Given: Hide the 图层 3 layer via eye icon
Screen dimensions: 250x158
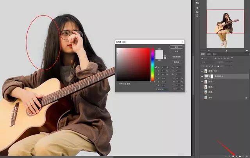Looking at the screenshot, I should [202, 82].
